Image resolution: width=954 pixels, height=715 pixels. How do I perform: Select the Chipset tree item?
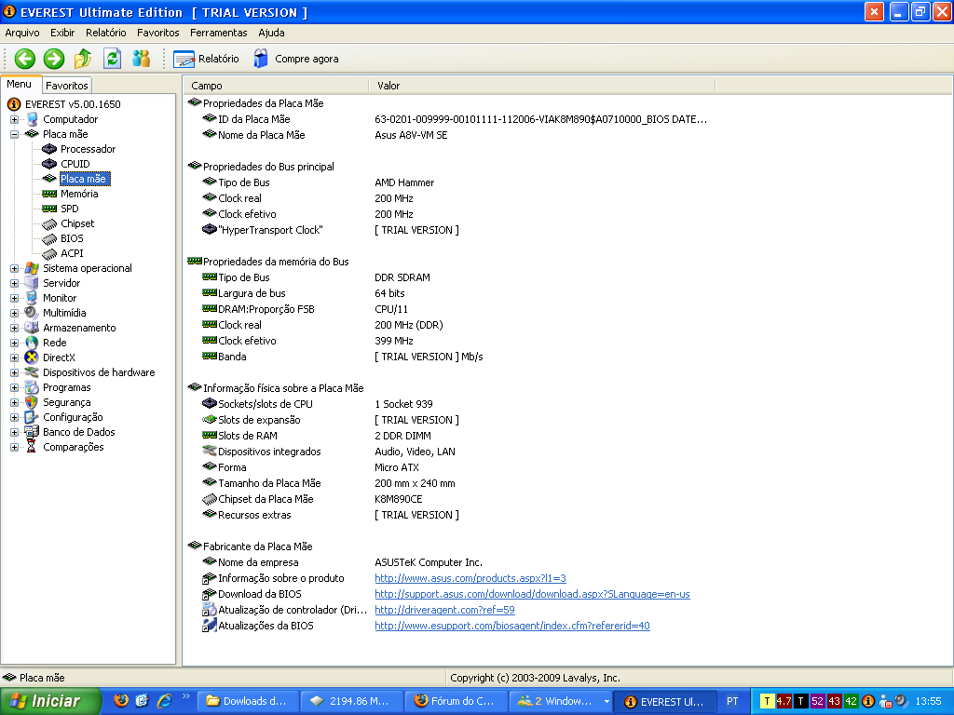(77, 223)
